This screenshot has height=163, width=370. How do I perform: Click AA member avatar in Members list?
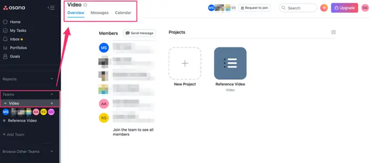click(104, 103)
